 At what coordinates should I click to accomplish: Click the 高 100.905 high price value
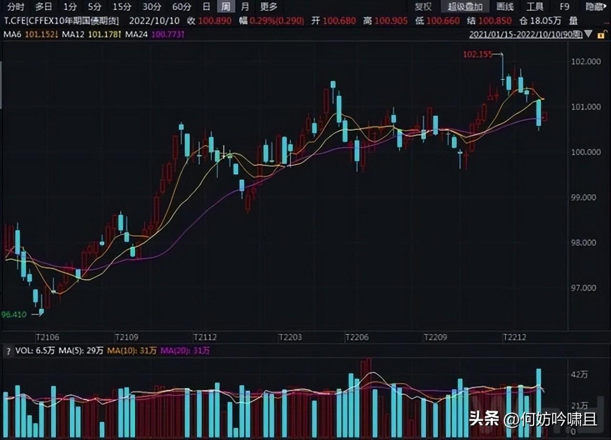385,21
